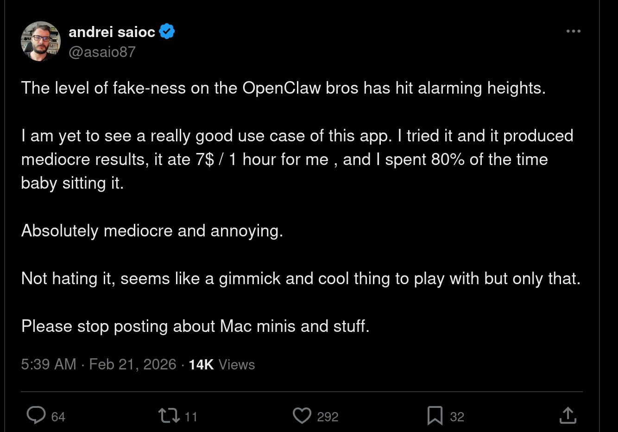Image resolution: width=618 pixels, height=432 pixels.
Task: Click the blue verified checkmark badge
Action: pos(167,32)
